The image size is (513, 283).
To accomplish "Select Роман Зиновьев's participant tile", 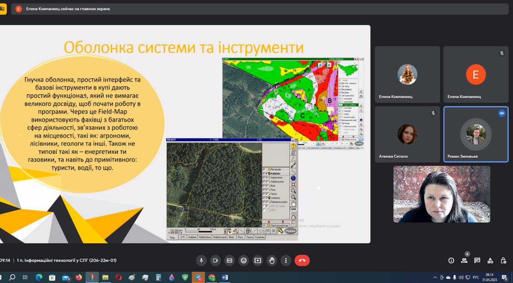I will [x=476, y=134].
